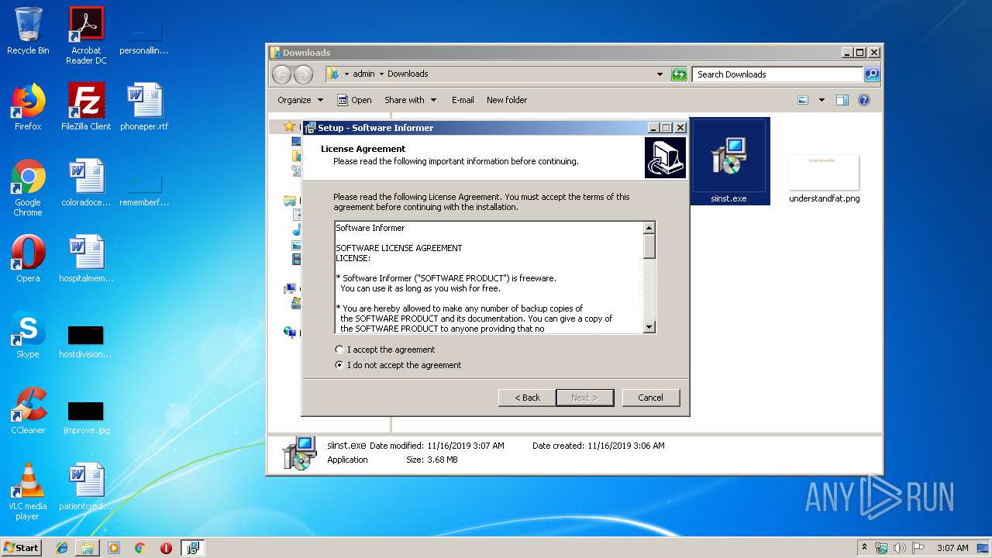Select the hostdivision… desktop file
The height and width of the screenshot is (558, 992).
click(x=86, y=342)
